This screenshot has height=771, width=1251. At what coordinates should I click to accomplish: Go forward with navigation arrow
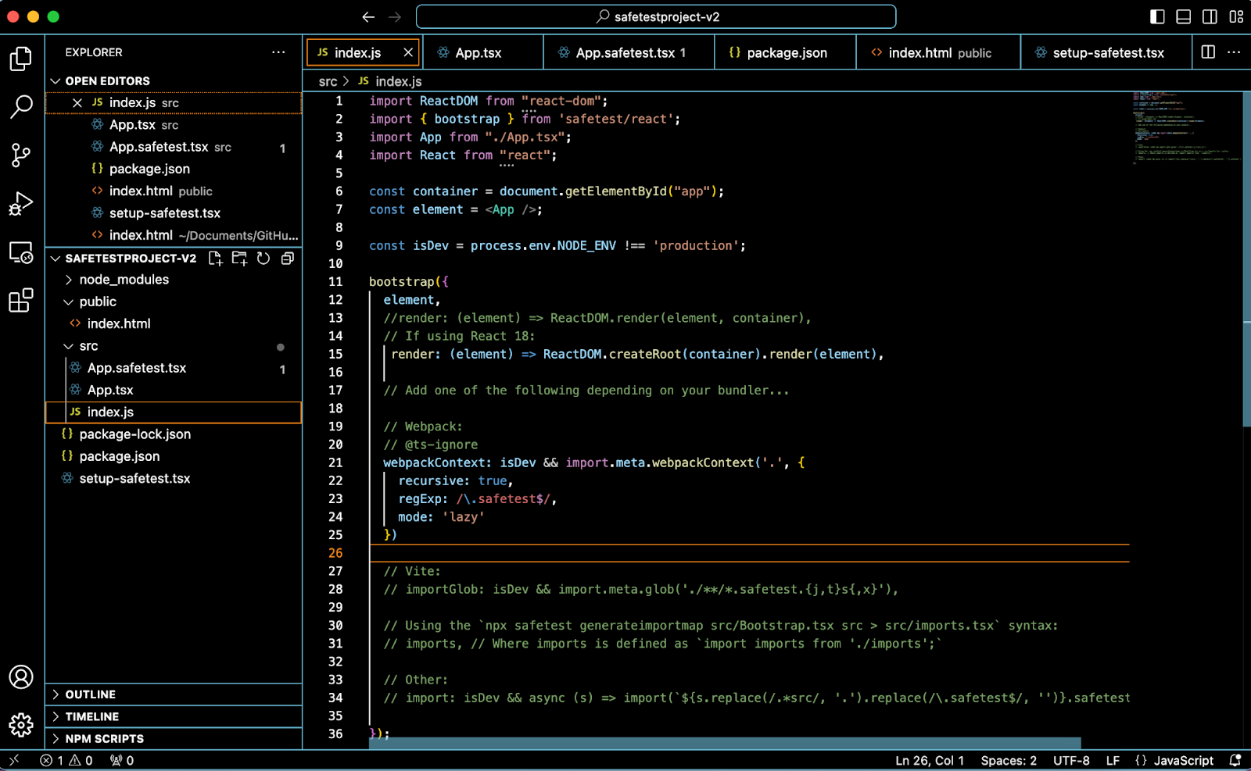(395, 16)
